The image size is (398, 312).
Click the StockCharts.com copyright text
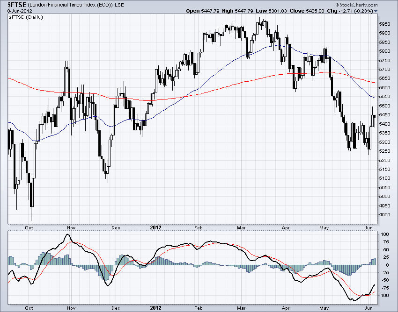pos(356,5)
